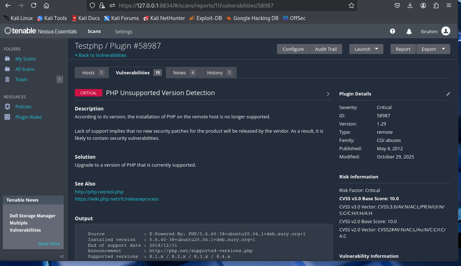Open the Launch dropdown button
This screenshot has width=461, height=266.
click(366, 49)
